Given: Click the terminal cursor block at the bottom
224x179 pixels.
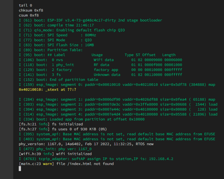Looking at the screenshot, I should (20, 168).
